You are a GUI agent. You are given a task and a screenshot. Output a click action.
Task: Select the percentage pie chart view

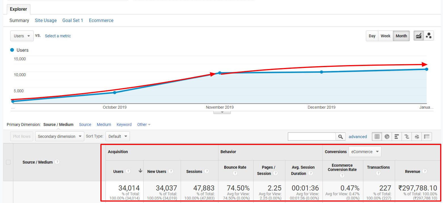[x=387, y=136]
